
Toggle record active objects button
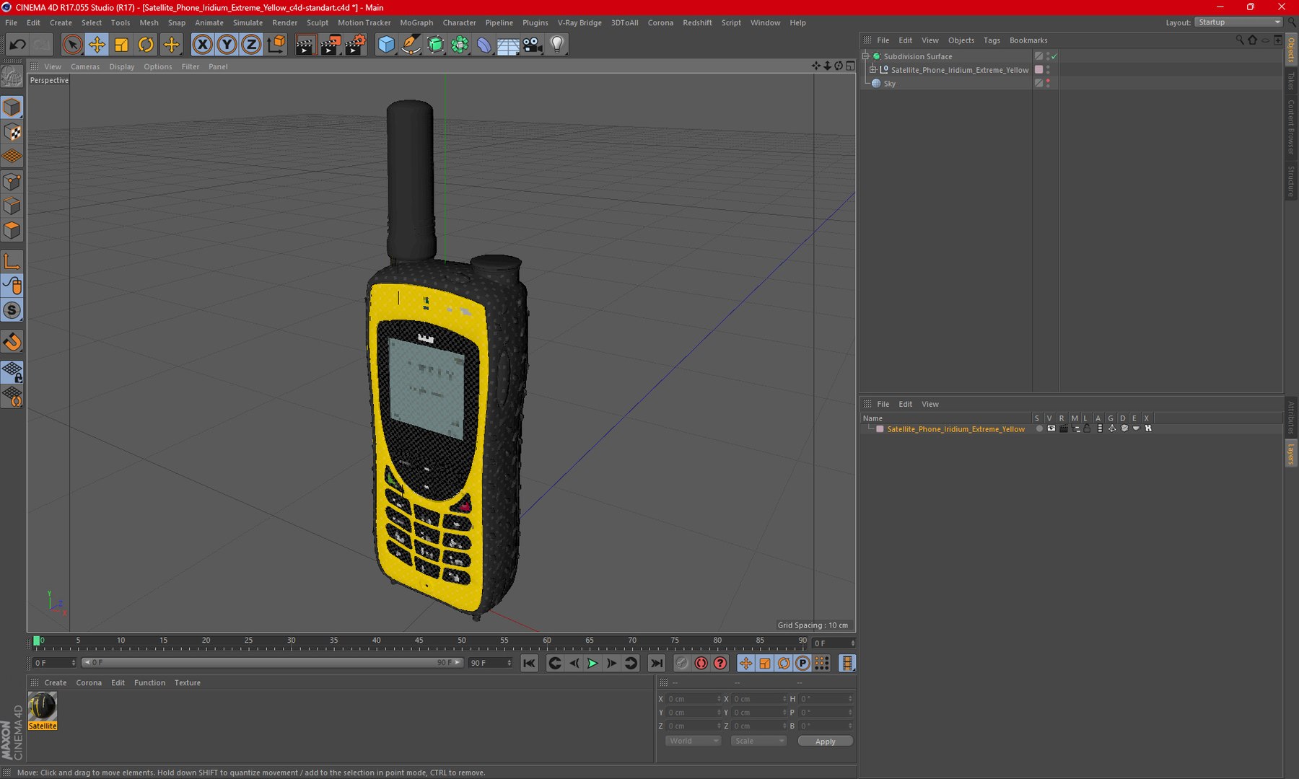click(x=682, y=664)
